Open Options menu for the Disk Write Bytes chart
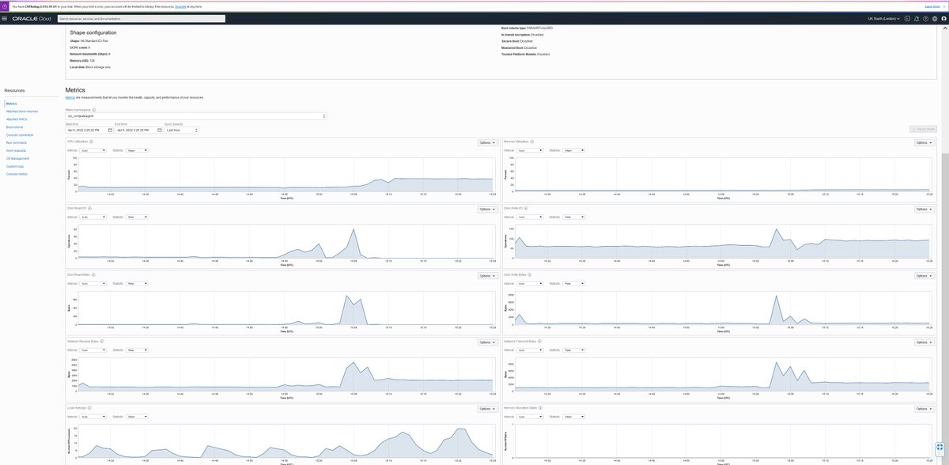This screenshot has height=465, width=949. tap(924, 276)
